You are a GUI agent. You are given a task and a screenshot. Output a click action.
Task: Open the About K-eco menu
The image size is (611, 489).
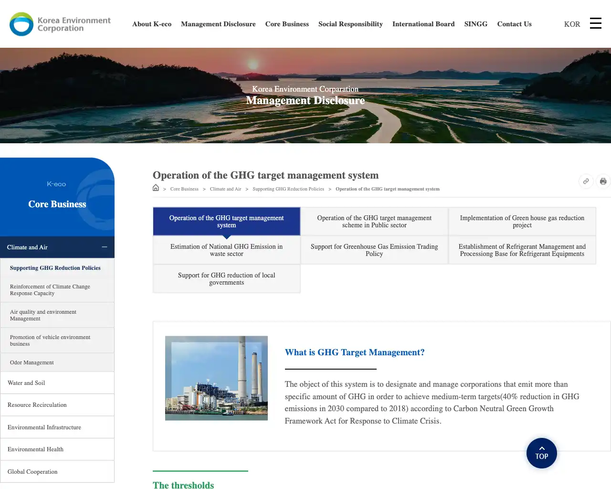152,24
